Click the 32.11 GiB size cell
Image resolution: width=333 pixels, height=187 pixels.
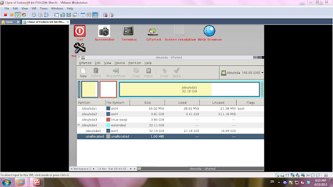pyautogui.click(x=156, y=125)
